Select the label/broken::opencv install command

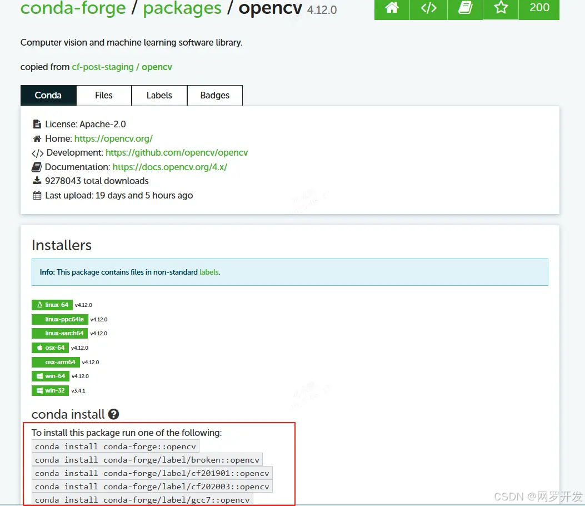147,460
